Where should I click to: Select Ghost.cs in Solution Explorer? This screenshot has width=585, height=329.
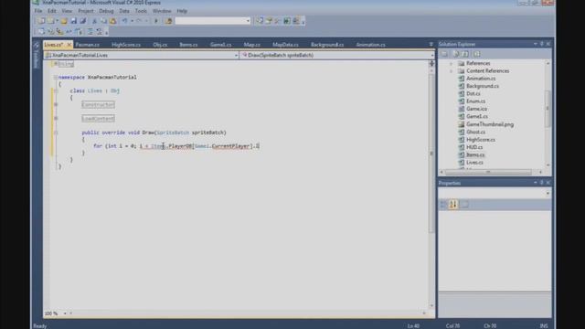click(475, 132)
